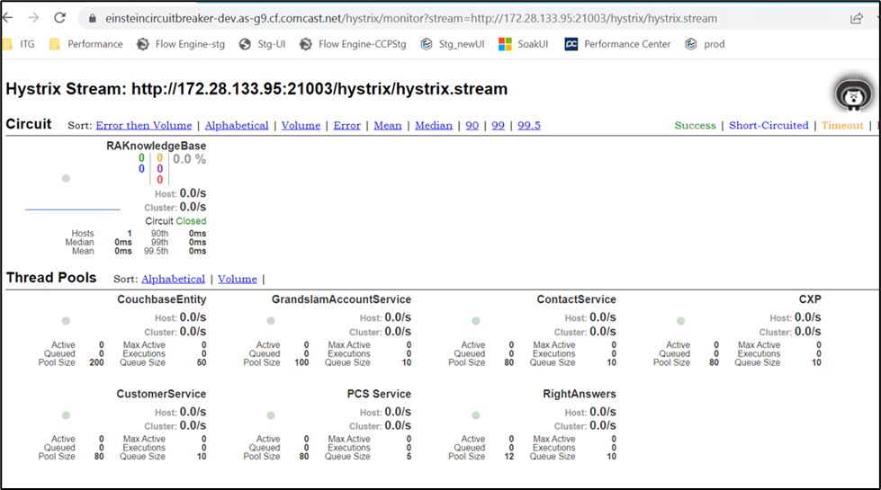Click the share icon in the address bar

pyautogui.click(x=857, y=19)
